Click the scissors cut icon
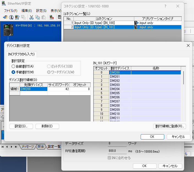 [x=31, y=17]
